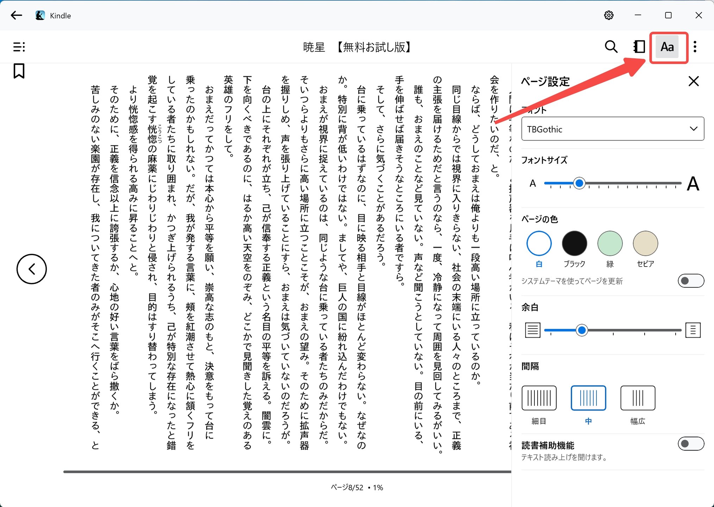Screen dimensions: 714x507
Task: Open settings gear in title bar
Action: coord(609,15)
